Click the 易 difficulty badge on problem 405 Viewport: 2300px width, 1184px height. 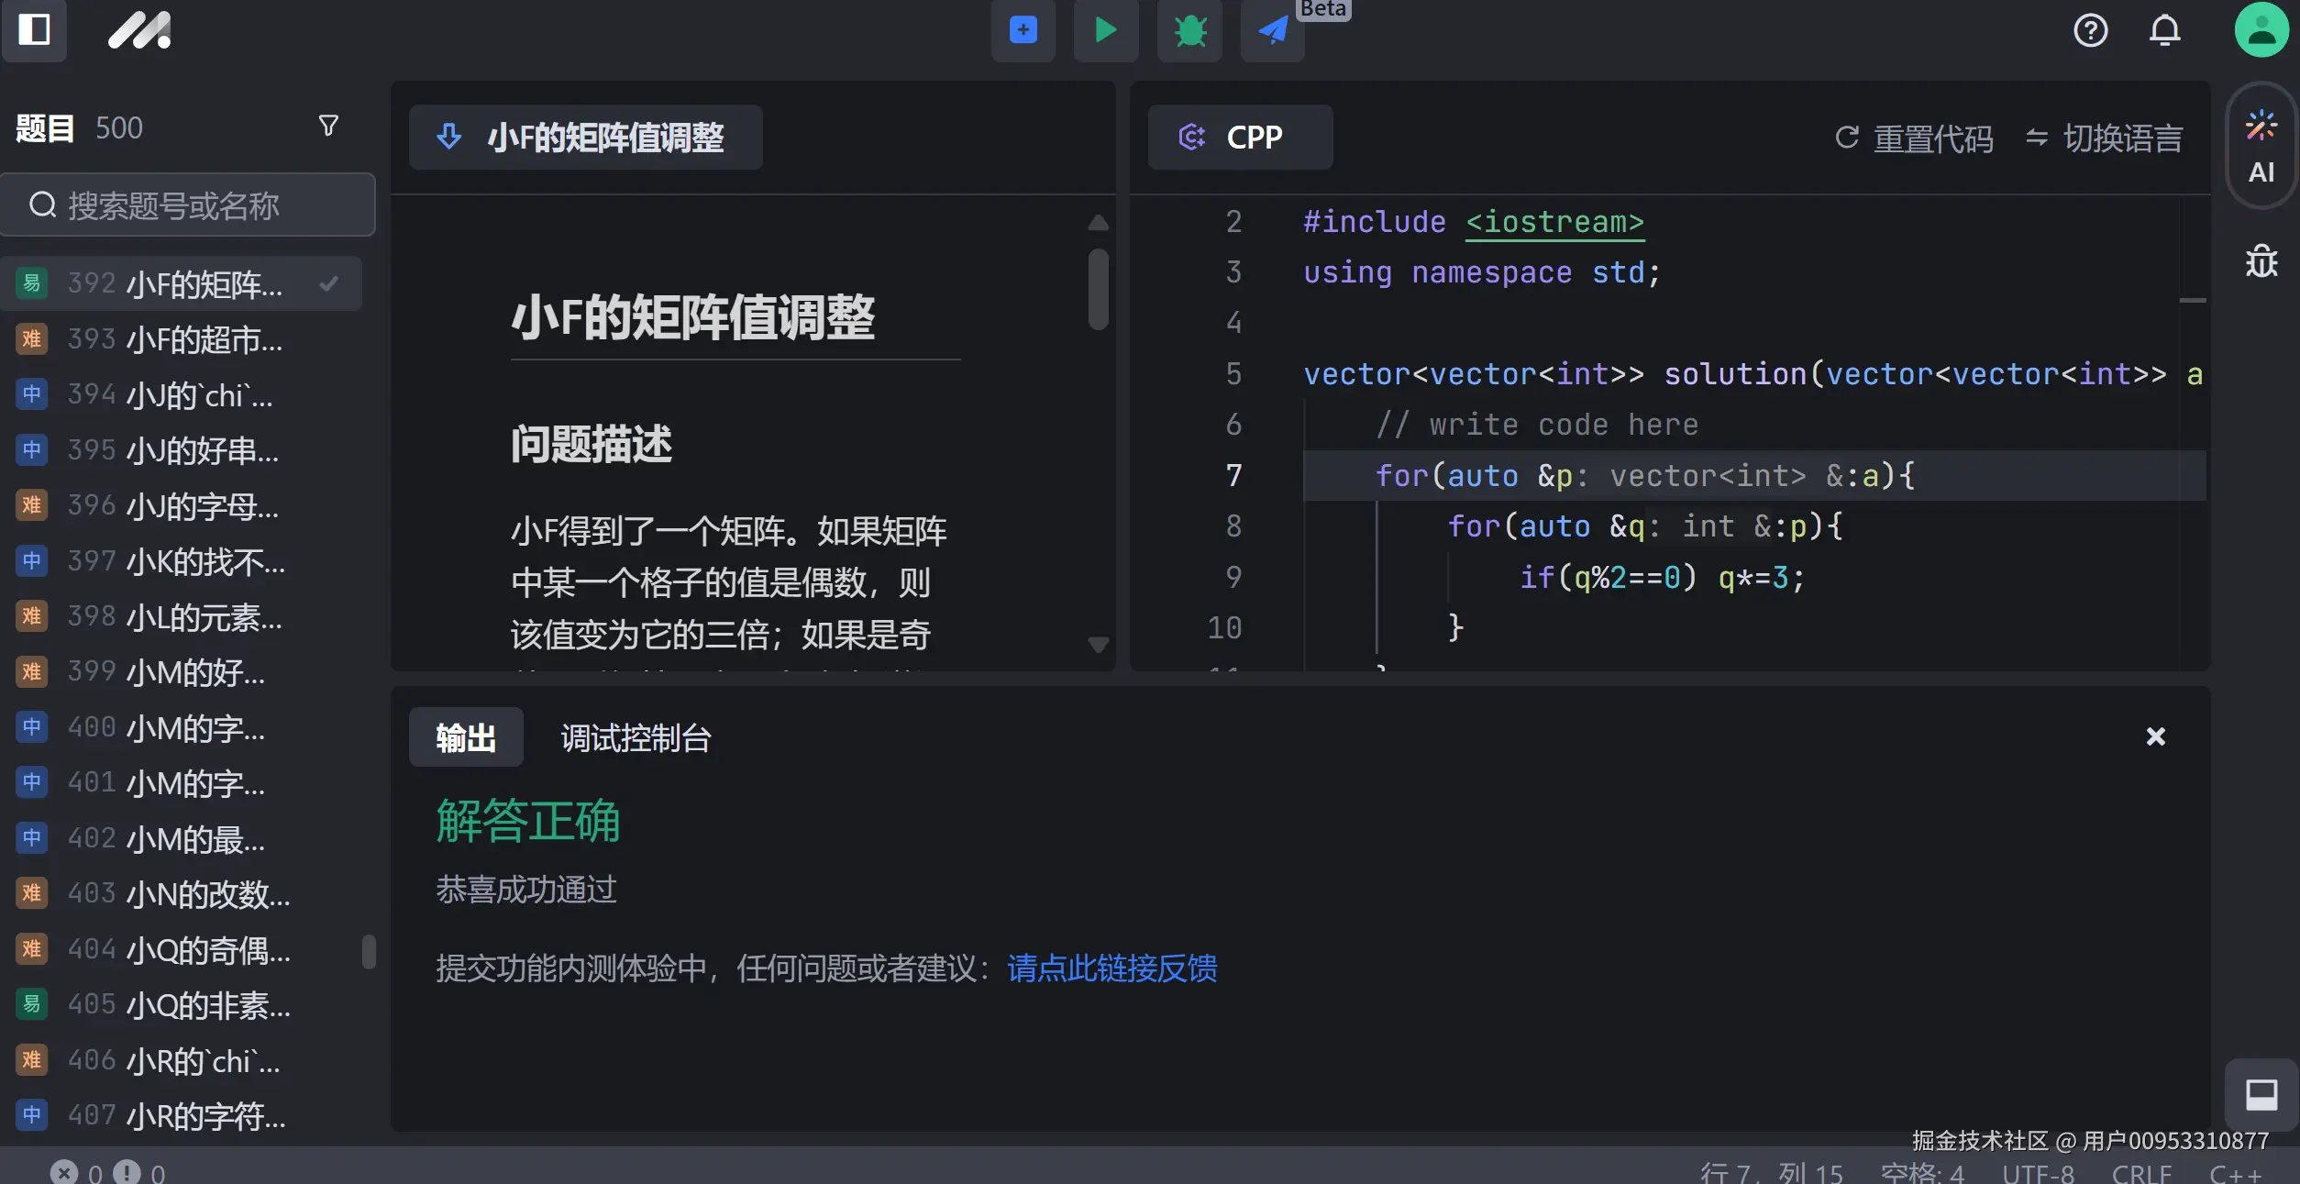[x=32, y=1004]
